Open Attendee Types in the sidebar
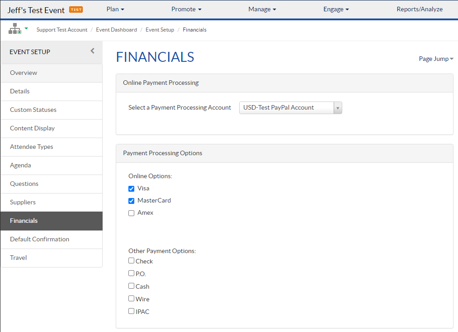 click(52, 147)
